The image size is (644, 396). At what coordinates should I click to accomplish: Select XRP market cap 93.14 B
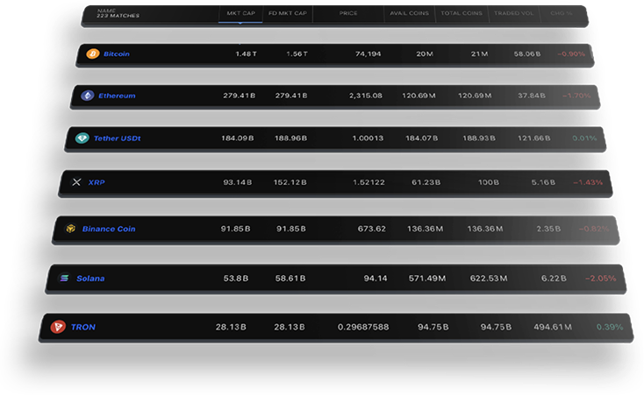click(x=238, y=182)
